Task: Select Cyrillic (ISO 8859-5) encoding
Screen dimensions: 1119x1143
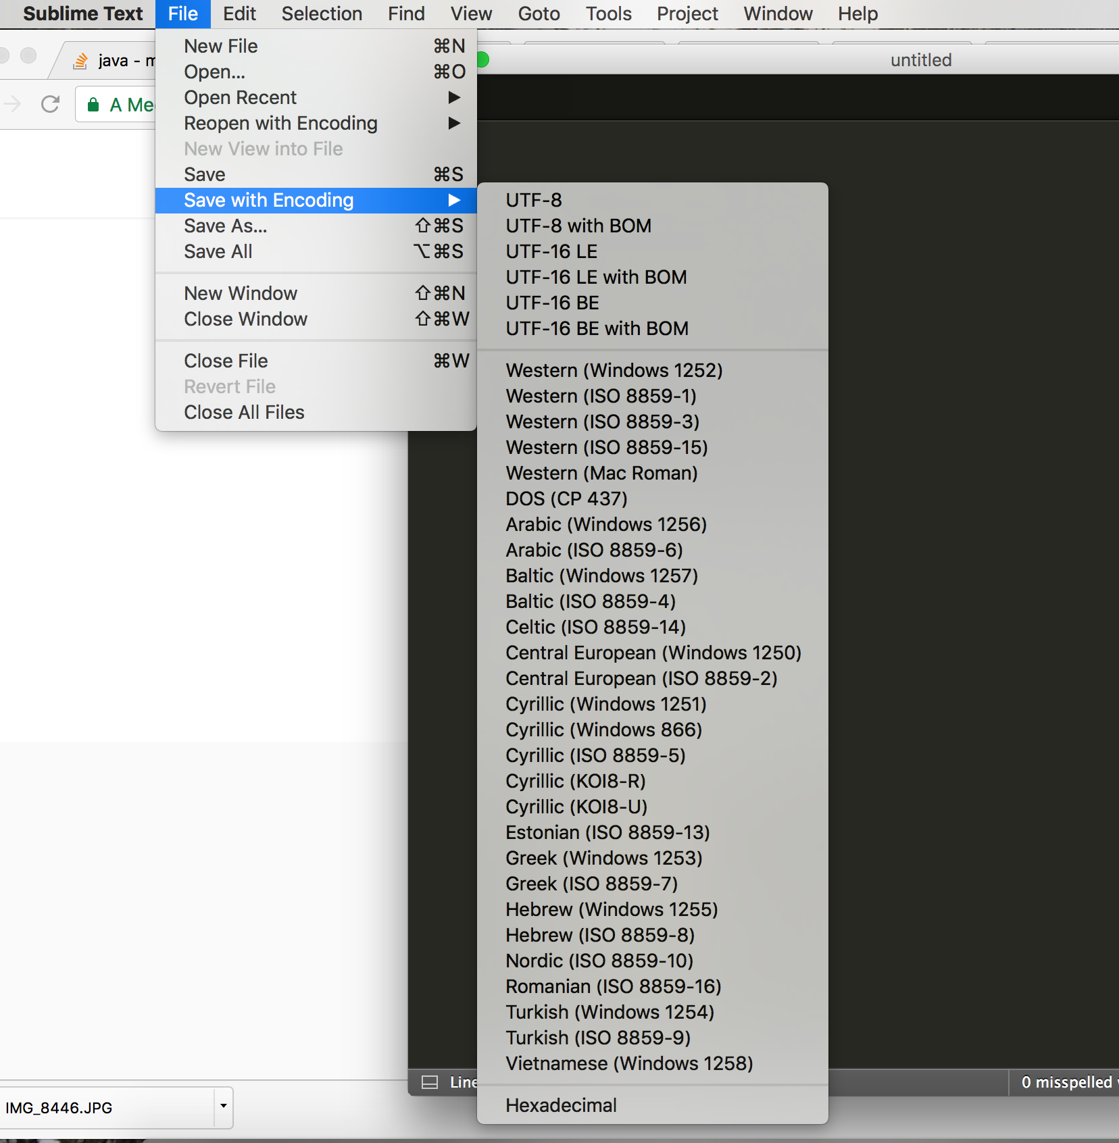Action: point(653,755)
